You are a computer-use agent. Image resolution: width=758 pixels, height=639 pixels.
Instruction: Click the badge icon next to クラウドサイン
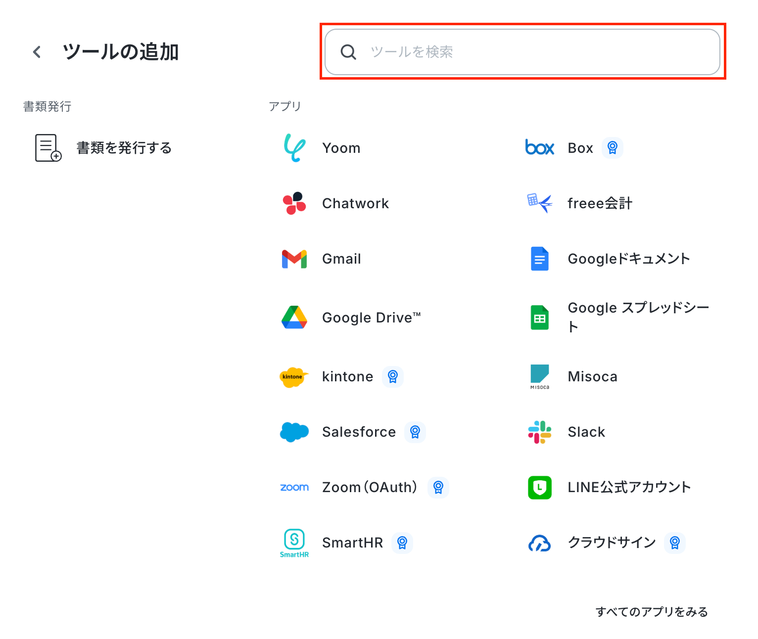[675, 543]
